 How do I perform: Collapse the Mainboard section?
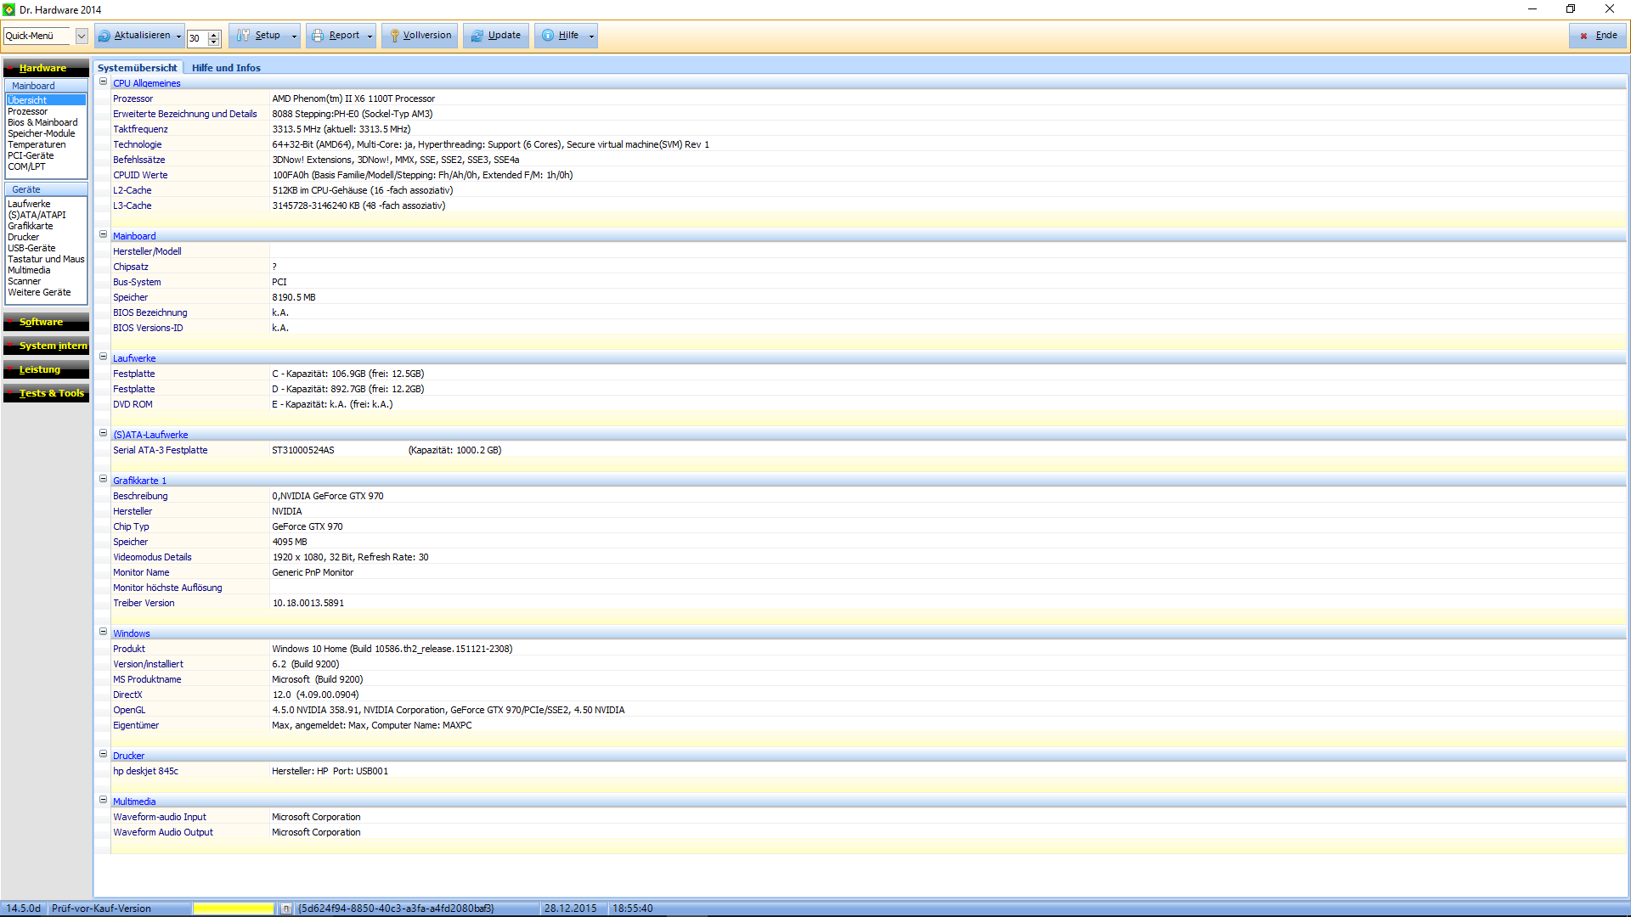click(x=104, y=235)
